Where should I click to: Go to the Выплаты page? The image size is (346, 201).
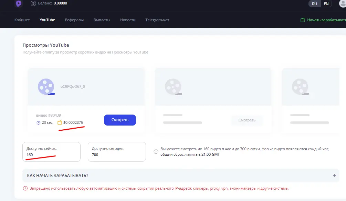pyautogui.click(x=102, y=20)
